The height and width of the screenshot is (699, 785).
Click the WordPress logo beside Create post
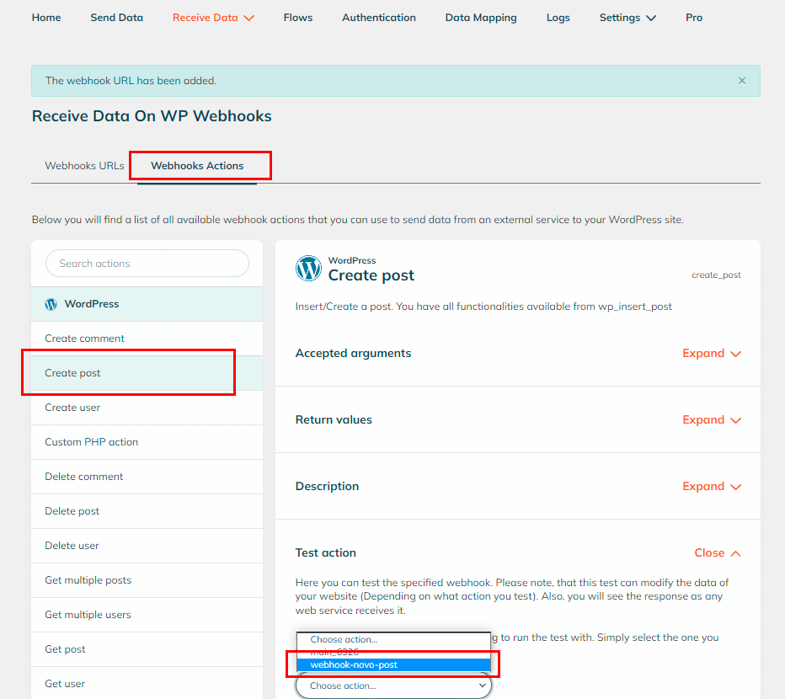click(x=308, y=269)
